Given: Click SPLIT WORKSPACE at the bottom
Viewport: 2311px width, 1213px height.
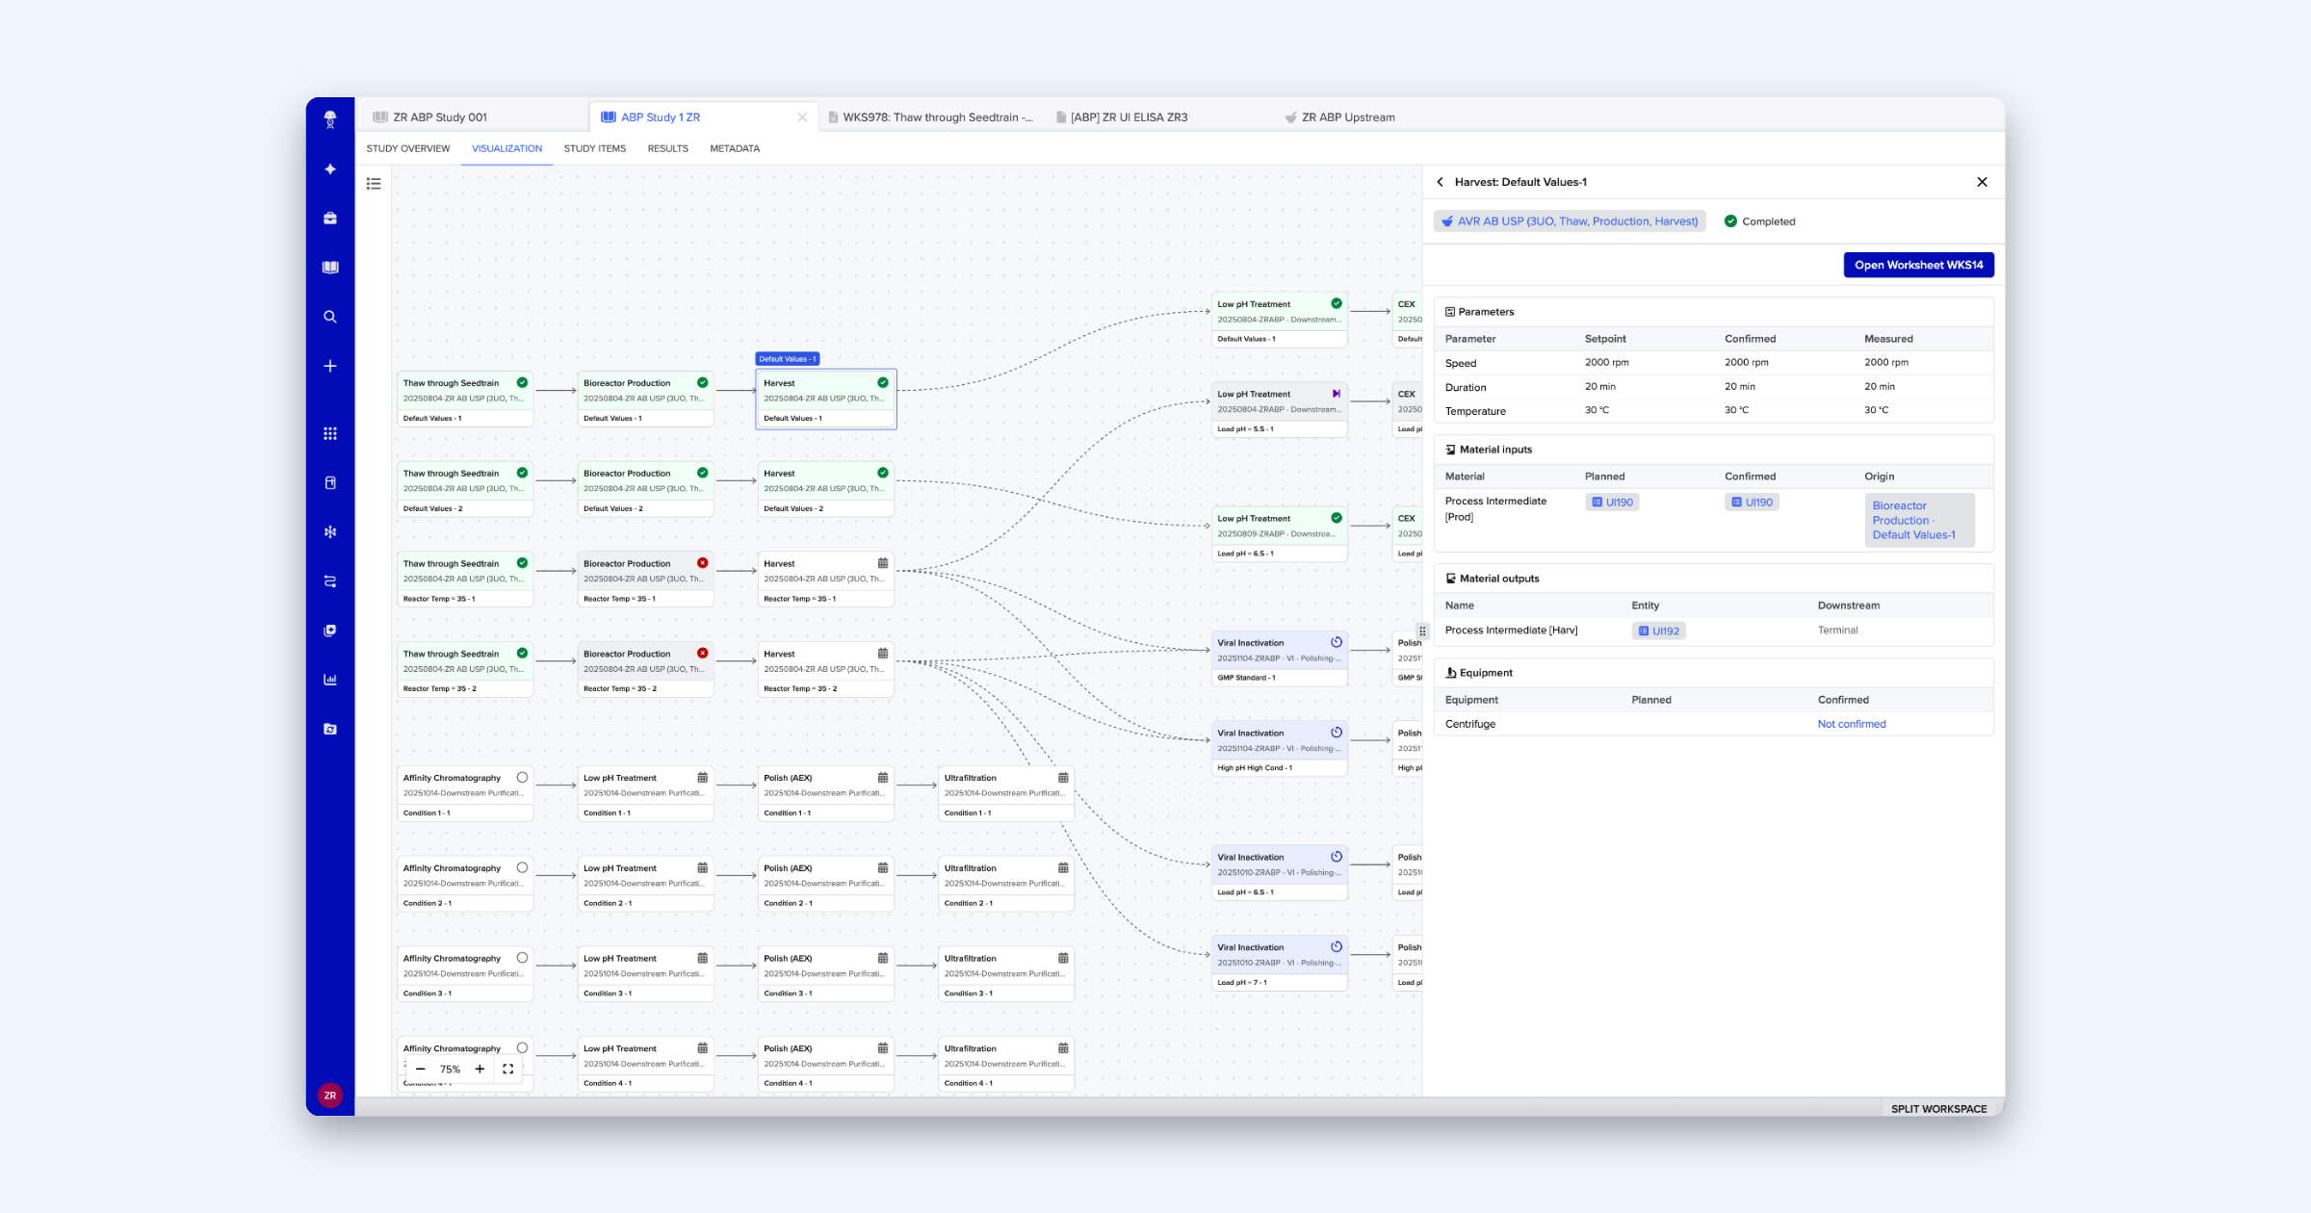Looking at the screenshot, I should point(1938,1109).
